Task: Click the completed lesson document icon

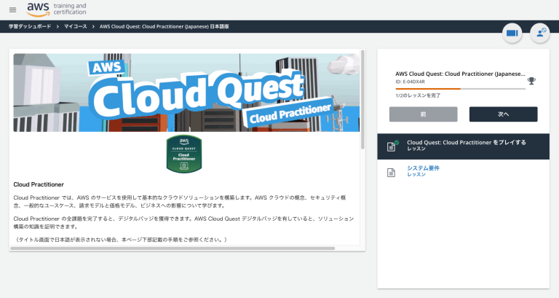Action: click(392, 146)
